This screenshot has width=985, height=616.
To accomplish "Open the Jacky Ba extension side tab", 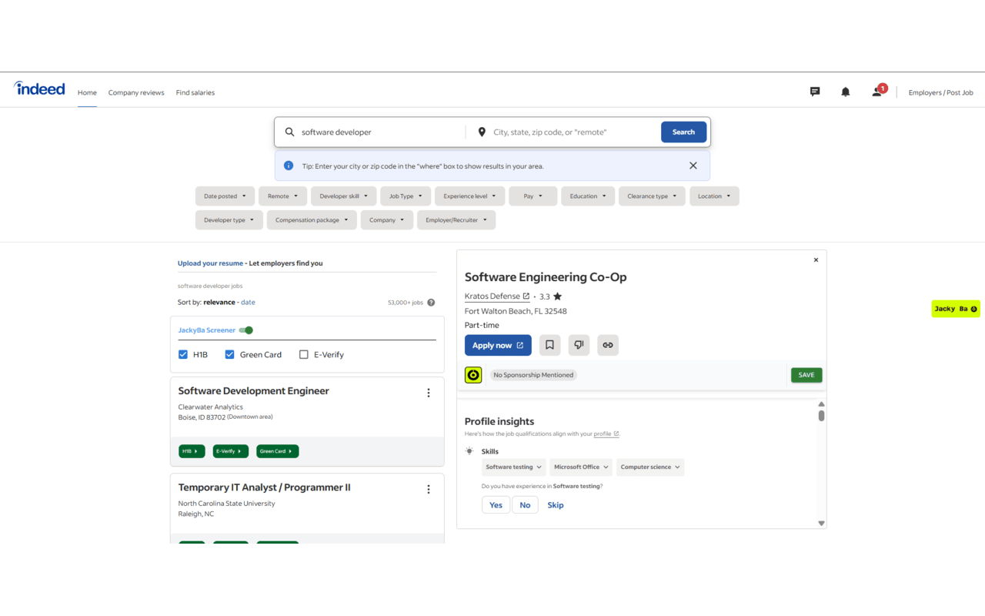I will pyautogui.click(x=956, y=309).
